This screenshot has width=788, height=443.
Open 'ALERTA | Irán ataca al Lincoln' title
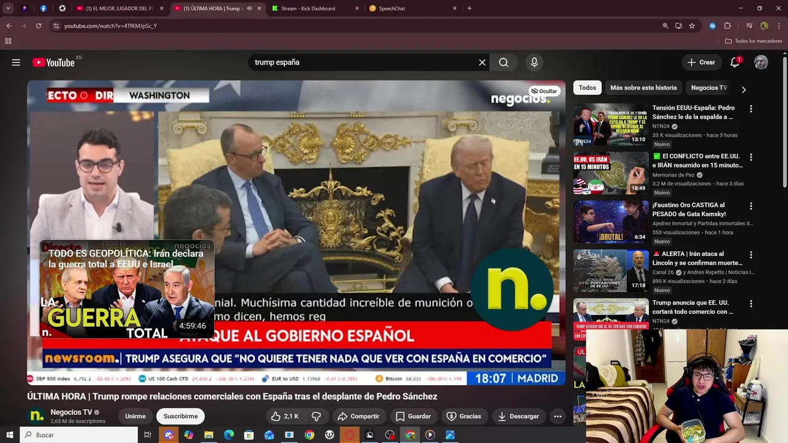(x=697, y=258)
